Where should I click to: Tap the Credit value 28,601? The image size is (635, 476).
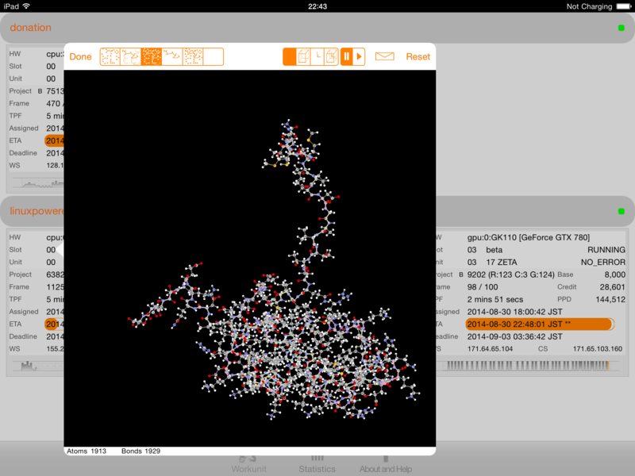tap(612, 287)
